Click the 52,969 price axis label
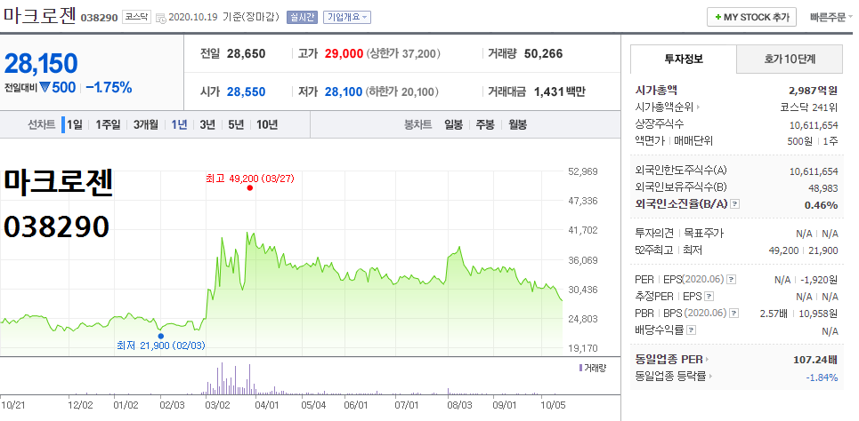The height and width of the screenshot is (421, 859). click(x=581, y=171)
